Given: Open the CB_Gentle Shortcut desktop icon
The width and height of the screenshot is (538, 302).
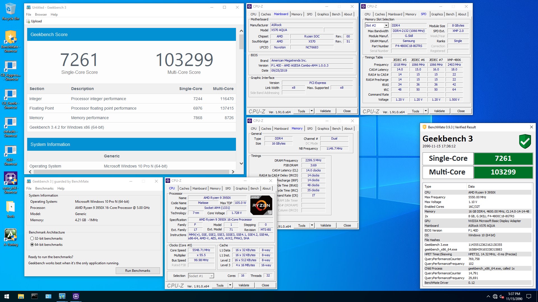Looking at the screenshot, I should pos(10,99).
